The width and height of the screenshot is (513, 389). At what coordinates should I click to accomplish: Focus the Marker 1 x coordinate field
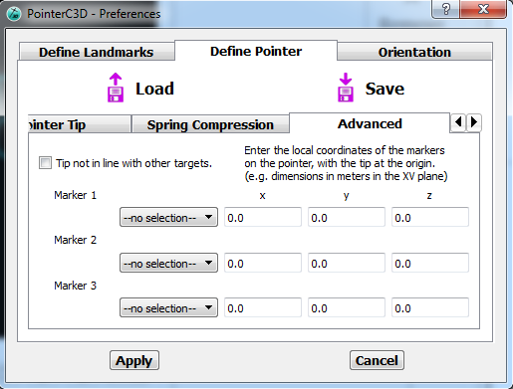coord(263,217)
